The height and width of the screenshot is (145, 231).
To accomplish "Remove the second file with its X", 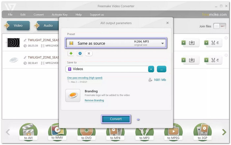I will pyautogui.click(x=226, y=55).
